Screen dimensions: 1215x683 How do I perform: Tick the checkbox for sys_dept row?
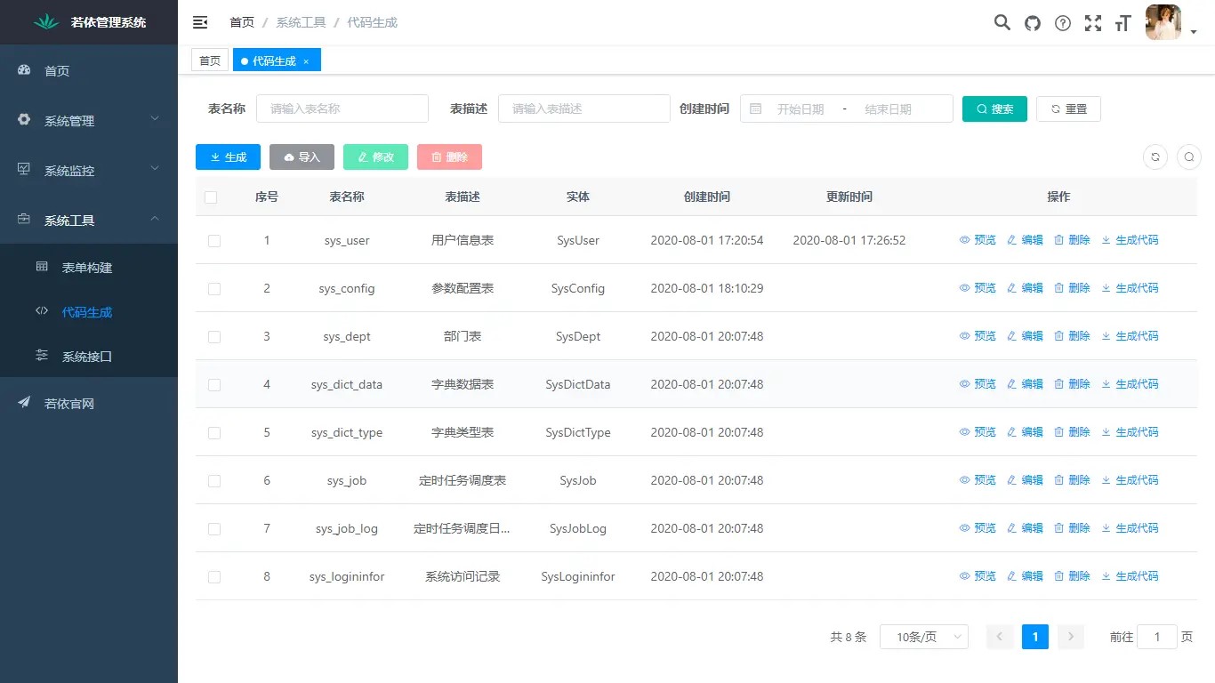tap(213, 337)
